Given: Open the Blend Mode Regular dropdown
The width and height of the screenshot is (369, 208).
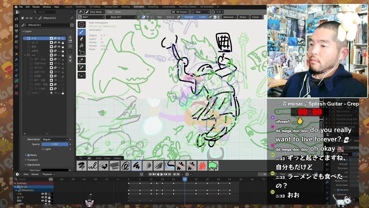Looking at the screenshot, I should tap(55, 139).
